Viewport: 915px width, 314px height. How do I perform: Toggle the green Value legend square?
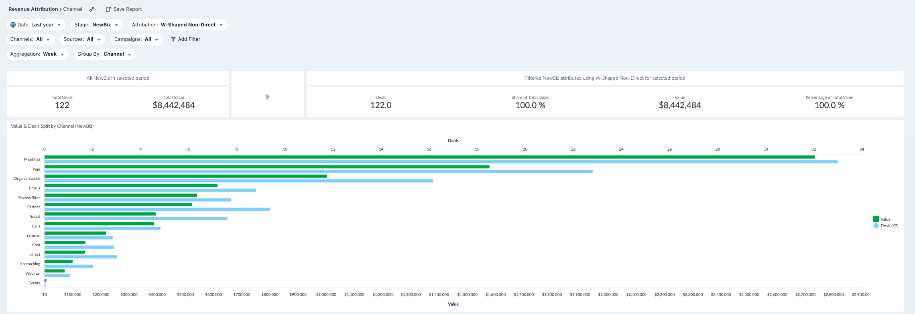pyautogui.click(x=876, y=219)
